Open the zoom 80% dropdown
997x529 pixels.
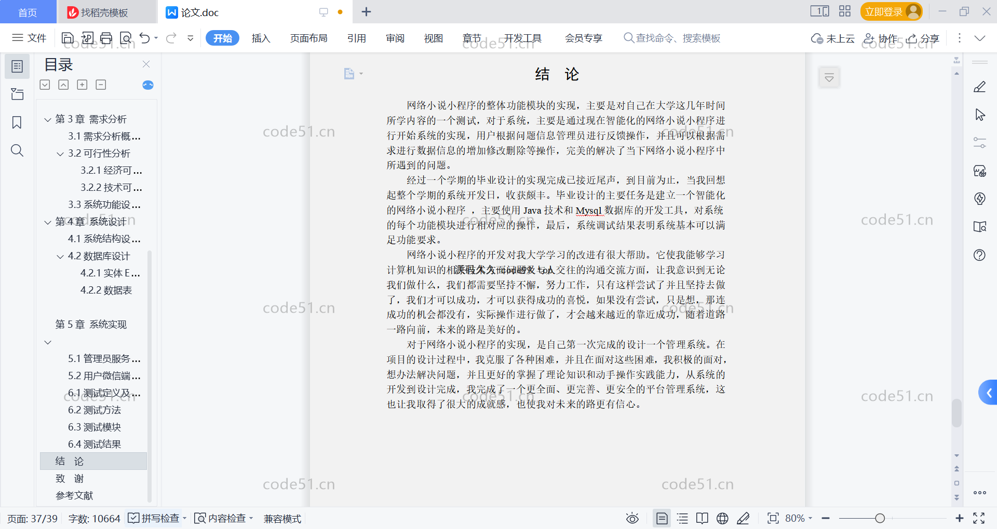pos(799,518)
